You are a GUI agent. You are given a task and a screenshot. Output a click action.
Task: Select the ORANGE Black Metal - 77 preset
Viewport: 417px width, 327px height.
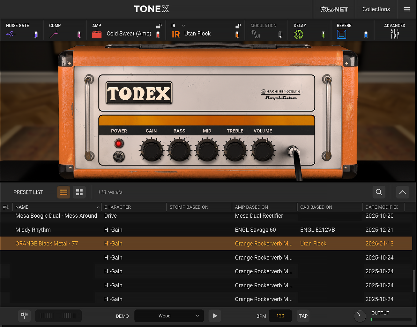pyautogui.click(x=47, y=244)
